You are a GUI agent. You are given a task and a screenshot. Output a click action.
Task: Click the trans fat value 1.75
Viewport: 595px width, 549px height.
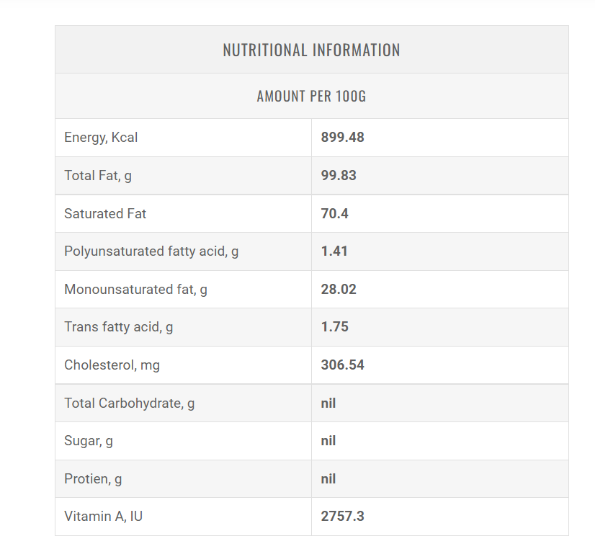335,327
